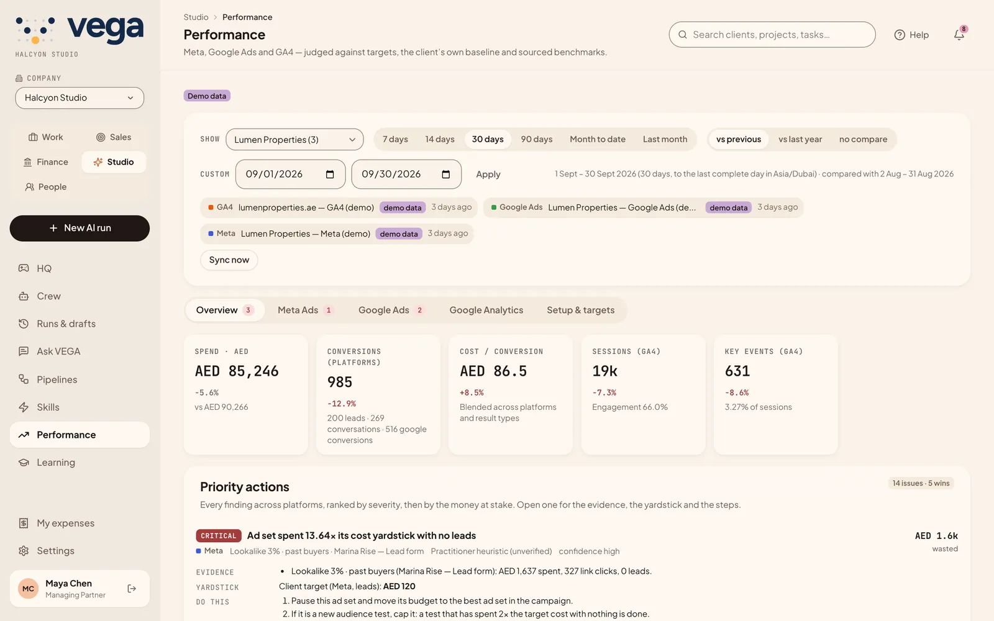
Task: Click the My expenses receipt icon
Action: click(24, 524)
